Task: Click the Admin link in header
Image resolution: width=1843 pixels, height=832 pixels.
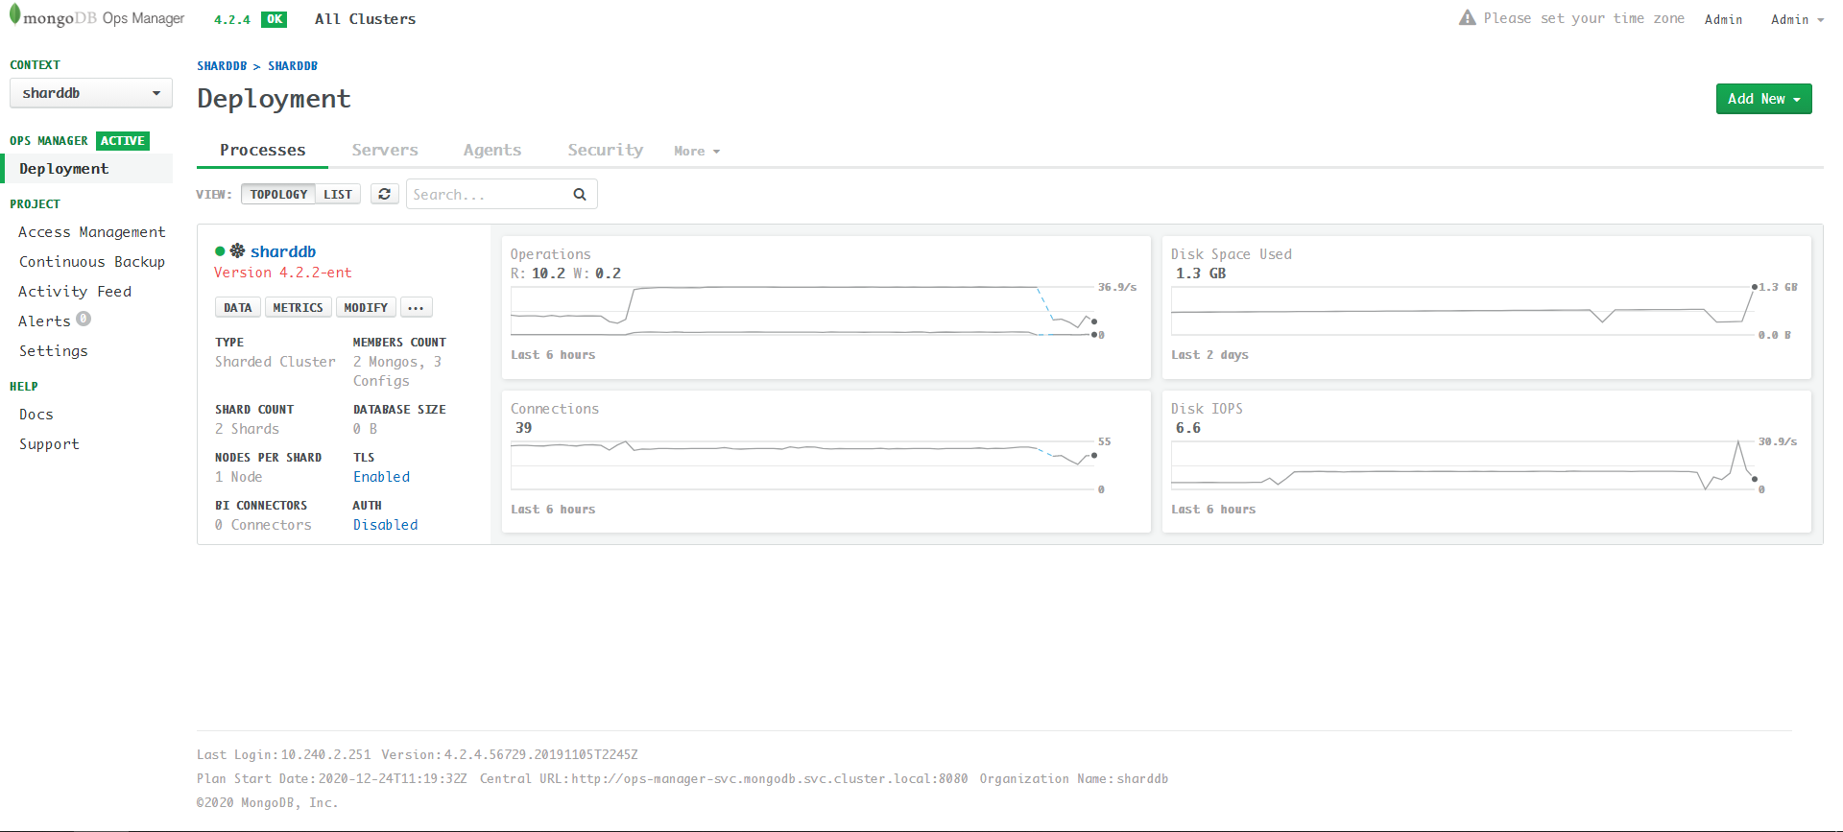Action: [x=1723, y=19]
